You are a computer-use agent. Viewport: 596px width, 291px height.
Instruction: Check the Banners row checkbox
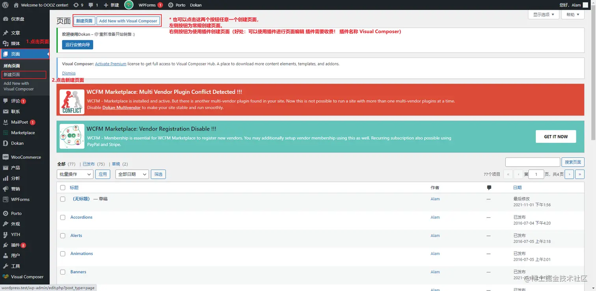pyautogui.click(x=63, y=272)
